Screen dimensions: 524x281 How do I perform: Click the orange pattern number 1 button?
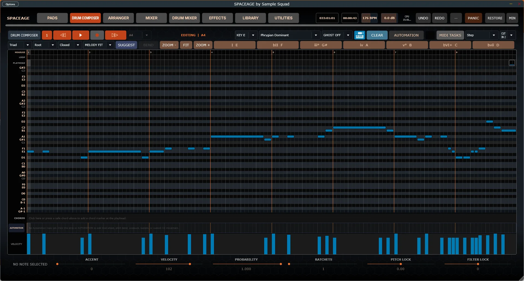(x=47, y=35)
